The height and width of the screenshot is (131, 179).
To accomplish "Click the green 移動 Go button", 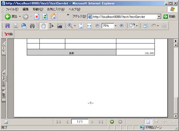I will 169,17.
